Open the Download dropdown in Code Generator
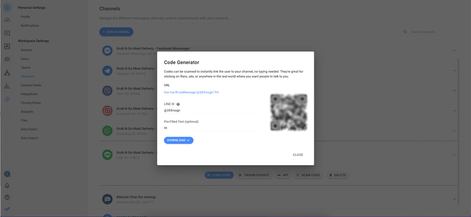 click(178, 140)
